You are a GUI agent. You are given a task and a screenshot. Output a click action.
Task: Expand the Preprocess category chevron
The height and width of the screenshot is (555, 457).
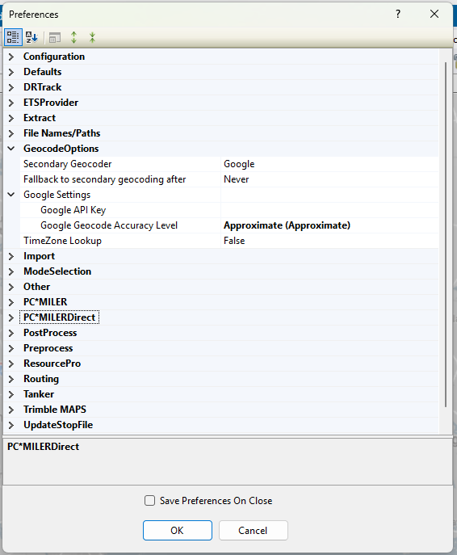pyautogui.click(x=11, y=348)
